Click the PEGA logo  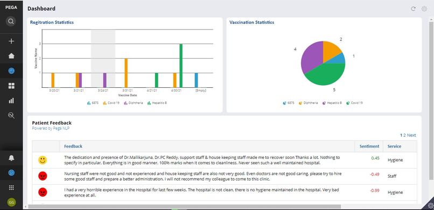tap(11, 8)
